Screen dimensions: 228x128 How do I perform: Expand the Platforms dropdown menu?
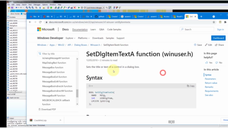point(84,38)
